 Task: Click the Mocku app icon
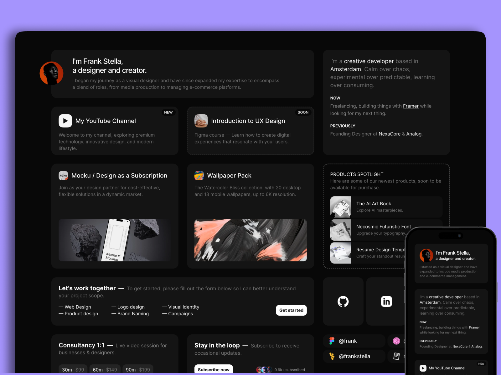[63, 176]
